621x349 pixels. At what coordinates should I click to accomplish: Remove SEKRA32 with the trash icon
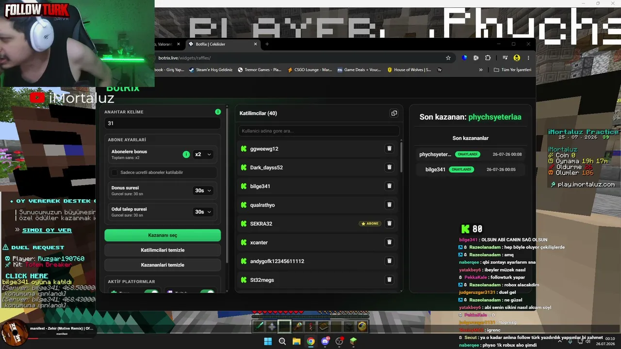[389, 223]
